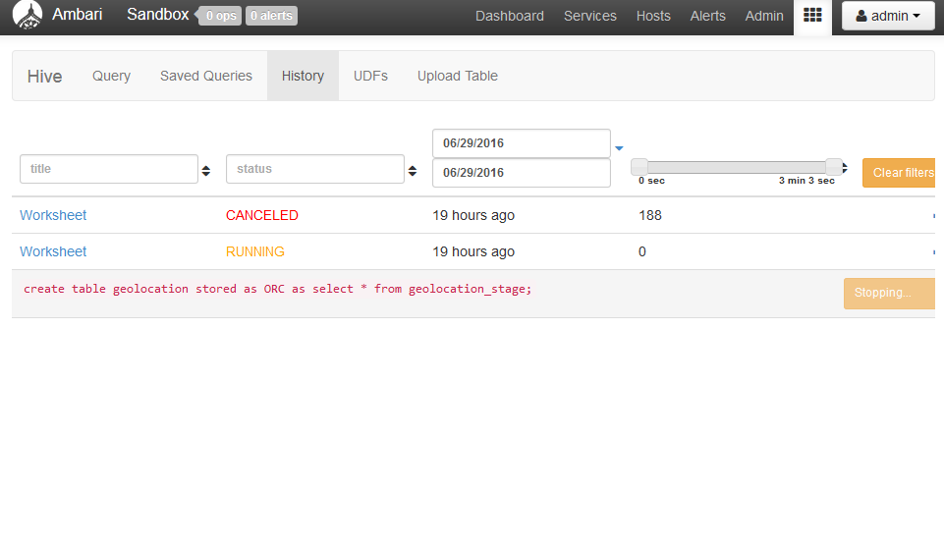Viewport: 944px width, 550px height.
Task: Switch to the Query tab
Action: point(111,76)
